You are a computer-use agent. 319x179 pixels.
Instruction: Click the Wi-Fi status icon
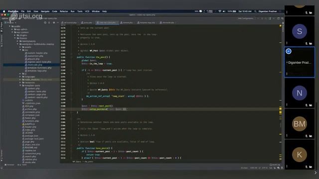[x=220, y=11]
